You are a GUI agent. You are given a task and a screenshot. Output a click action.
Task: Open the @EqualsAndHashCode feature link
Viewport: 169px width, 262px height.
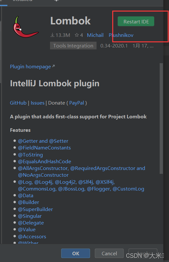pos(45,162)
